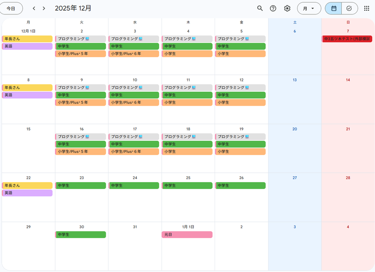
Task: Open the help question-mark icon
Action: [273, 8]
